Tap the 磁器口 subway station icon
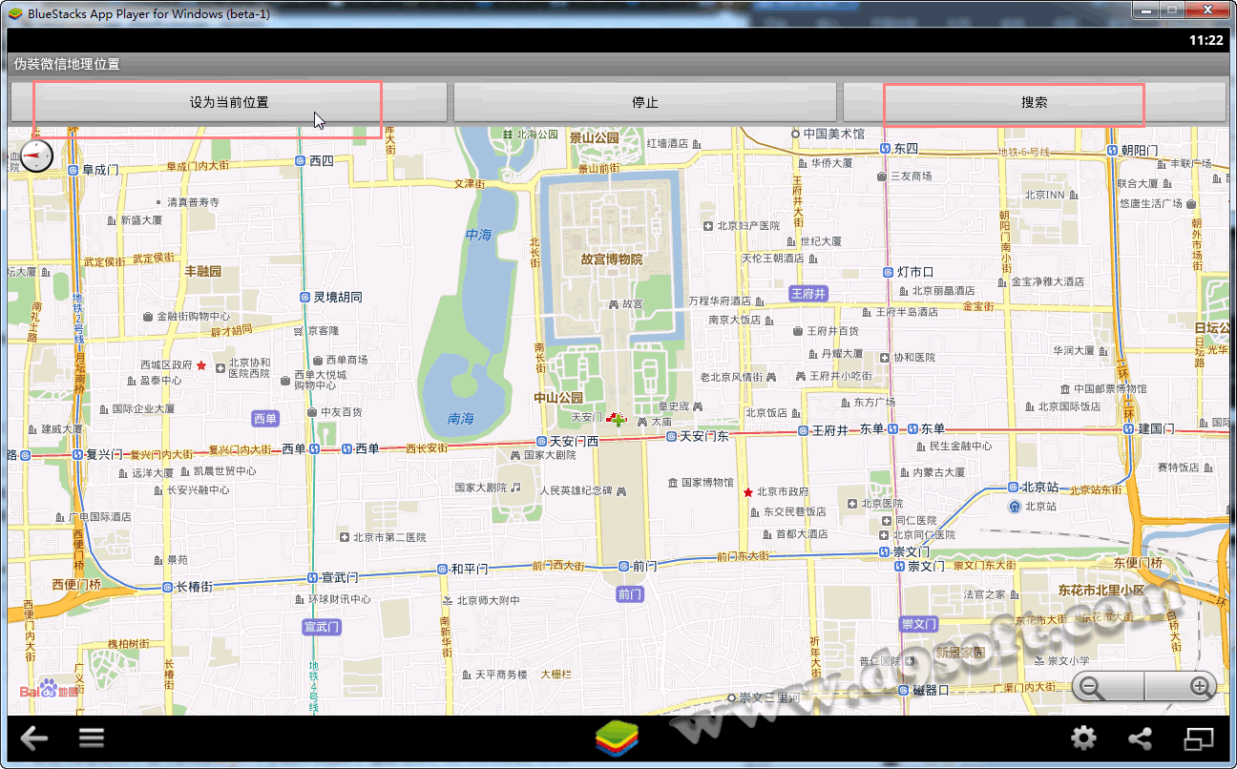Image resolution: width=1237 pixels, height=769 pixels. [904, 690]
